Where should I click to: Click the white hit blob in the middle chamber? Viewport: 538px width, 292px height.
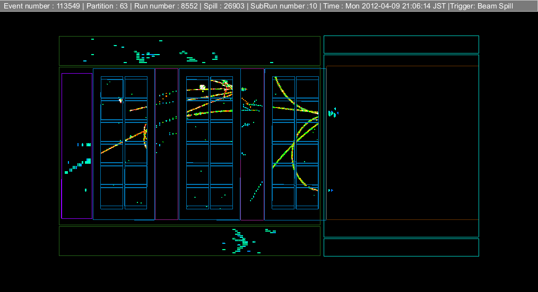pyautogui.click(x=202, y=87)
